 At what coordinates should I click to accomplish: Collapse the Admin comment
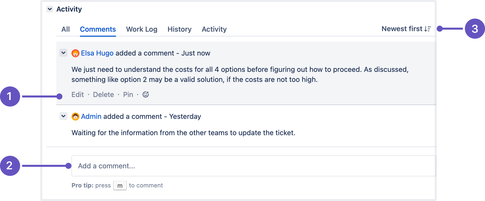[x=63, y=116]
